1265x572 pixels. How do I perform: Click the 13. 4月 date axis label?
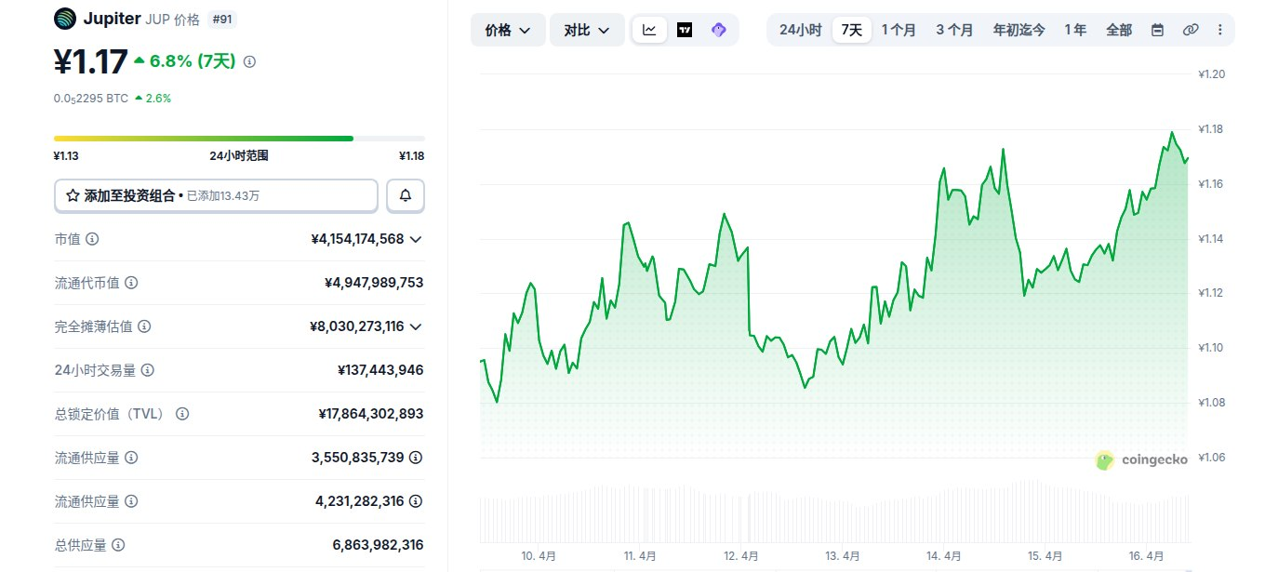[x=843, y=556]
